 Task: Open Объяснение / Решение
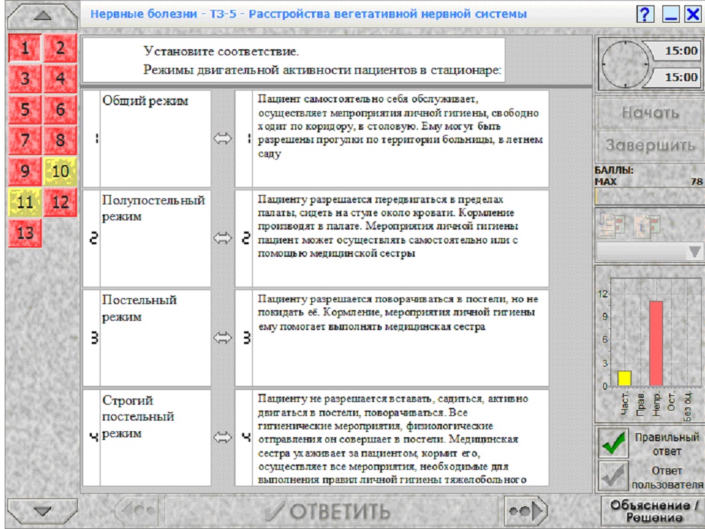click(653, 512)
